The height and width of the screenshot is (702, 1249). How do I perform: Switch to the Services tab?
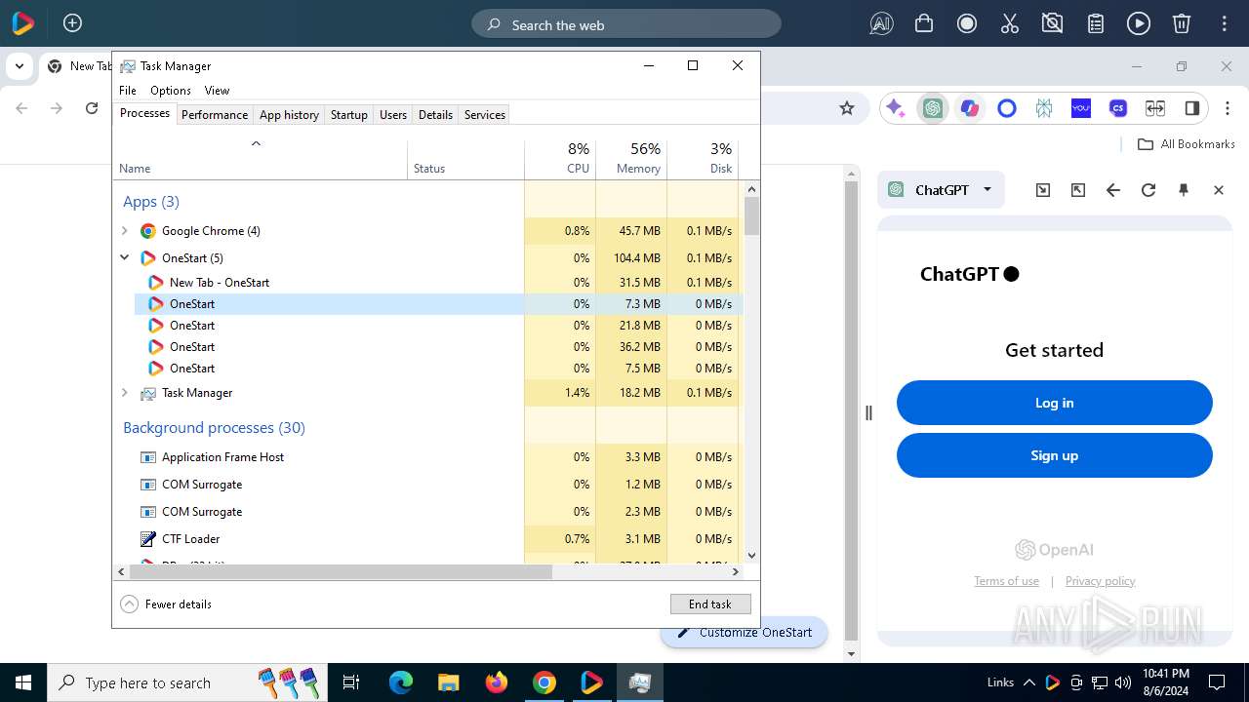pyautogui.click(x=485, y=114)
